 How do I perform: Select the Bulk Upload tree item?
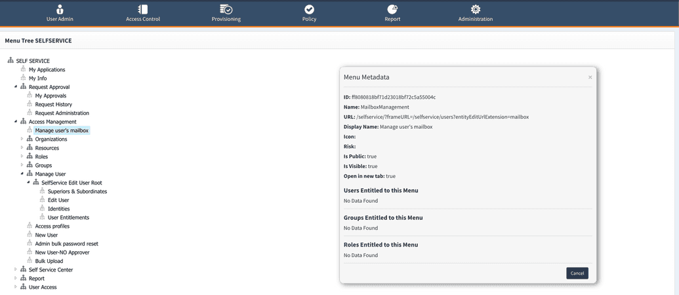(49, 261)
